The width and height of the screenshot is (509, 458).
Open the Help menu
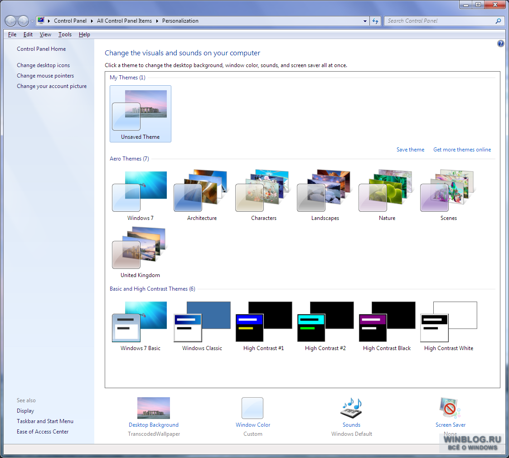coord(84,34)
